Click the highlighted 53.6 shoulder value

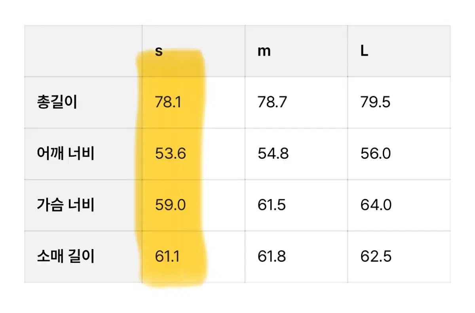(170, 154)
